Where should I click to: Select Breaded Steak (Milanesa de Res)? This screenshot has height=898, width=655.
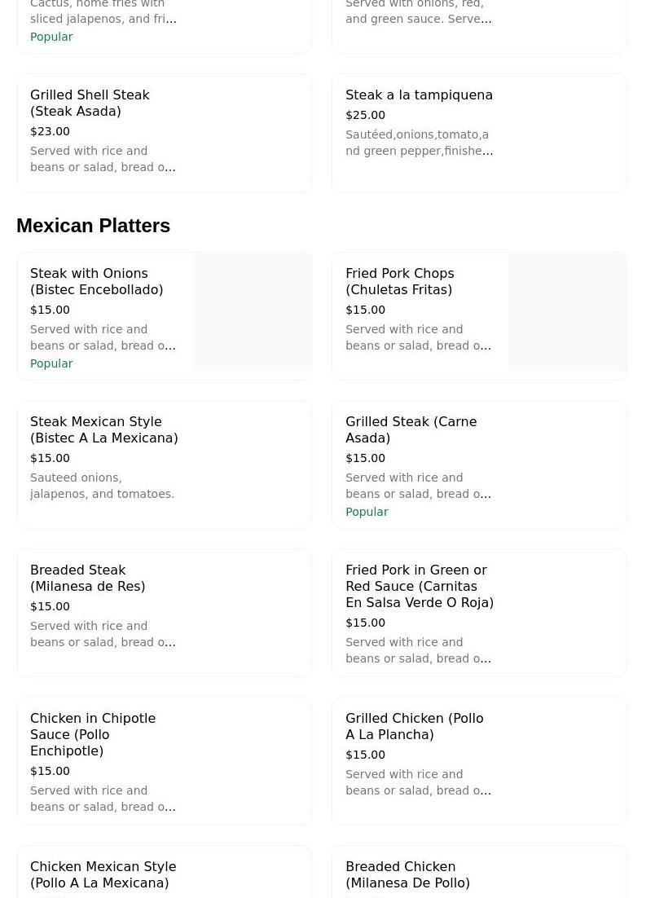pyautogui.click(x=87, y=579)
